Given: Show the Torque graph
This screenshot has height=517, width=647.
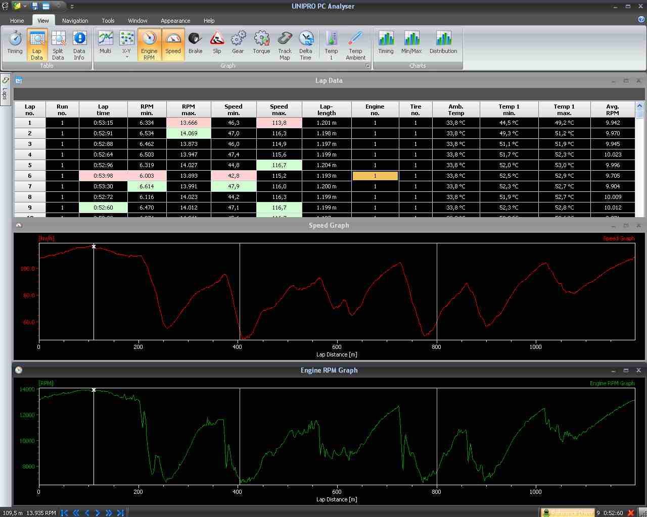Looking at the screenshot, I should coord(261,43).
